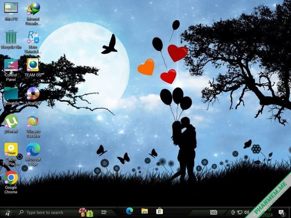The height and width of the screenshot is (218, 291).
Task: Open File Explorer from the taskbar
Action: coord(144,211)
